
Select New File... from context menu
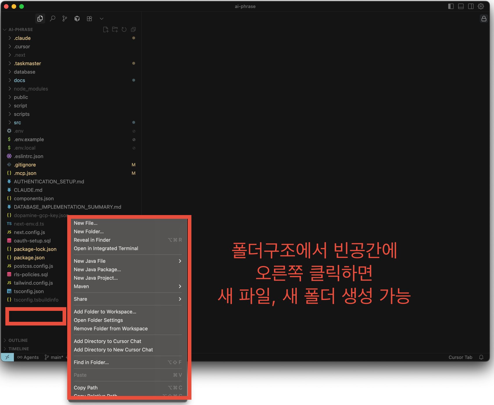pyautogui.click(x=85, y=223)
